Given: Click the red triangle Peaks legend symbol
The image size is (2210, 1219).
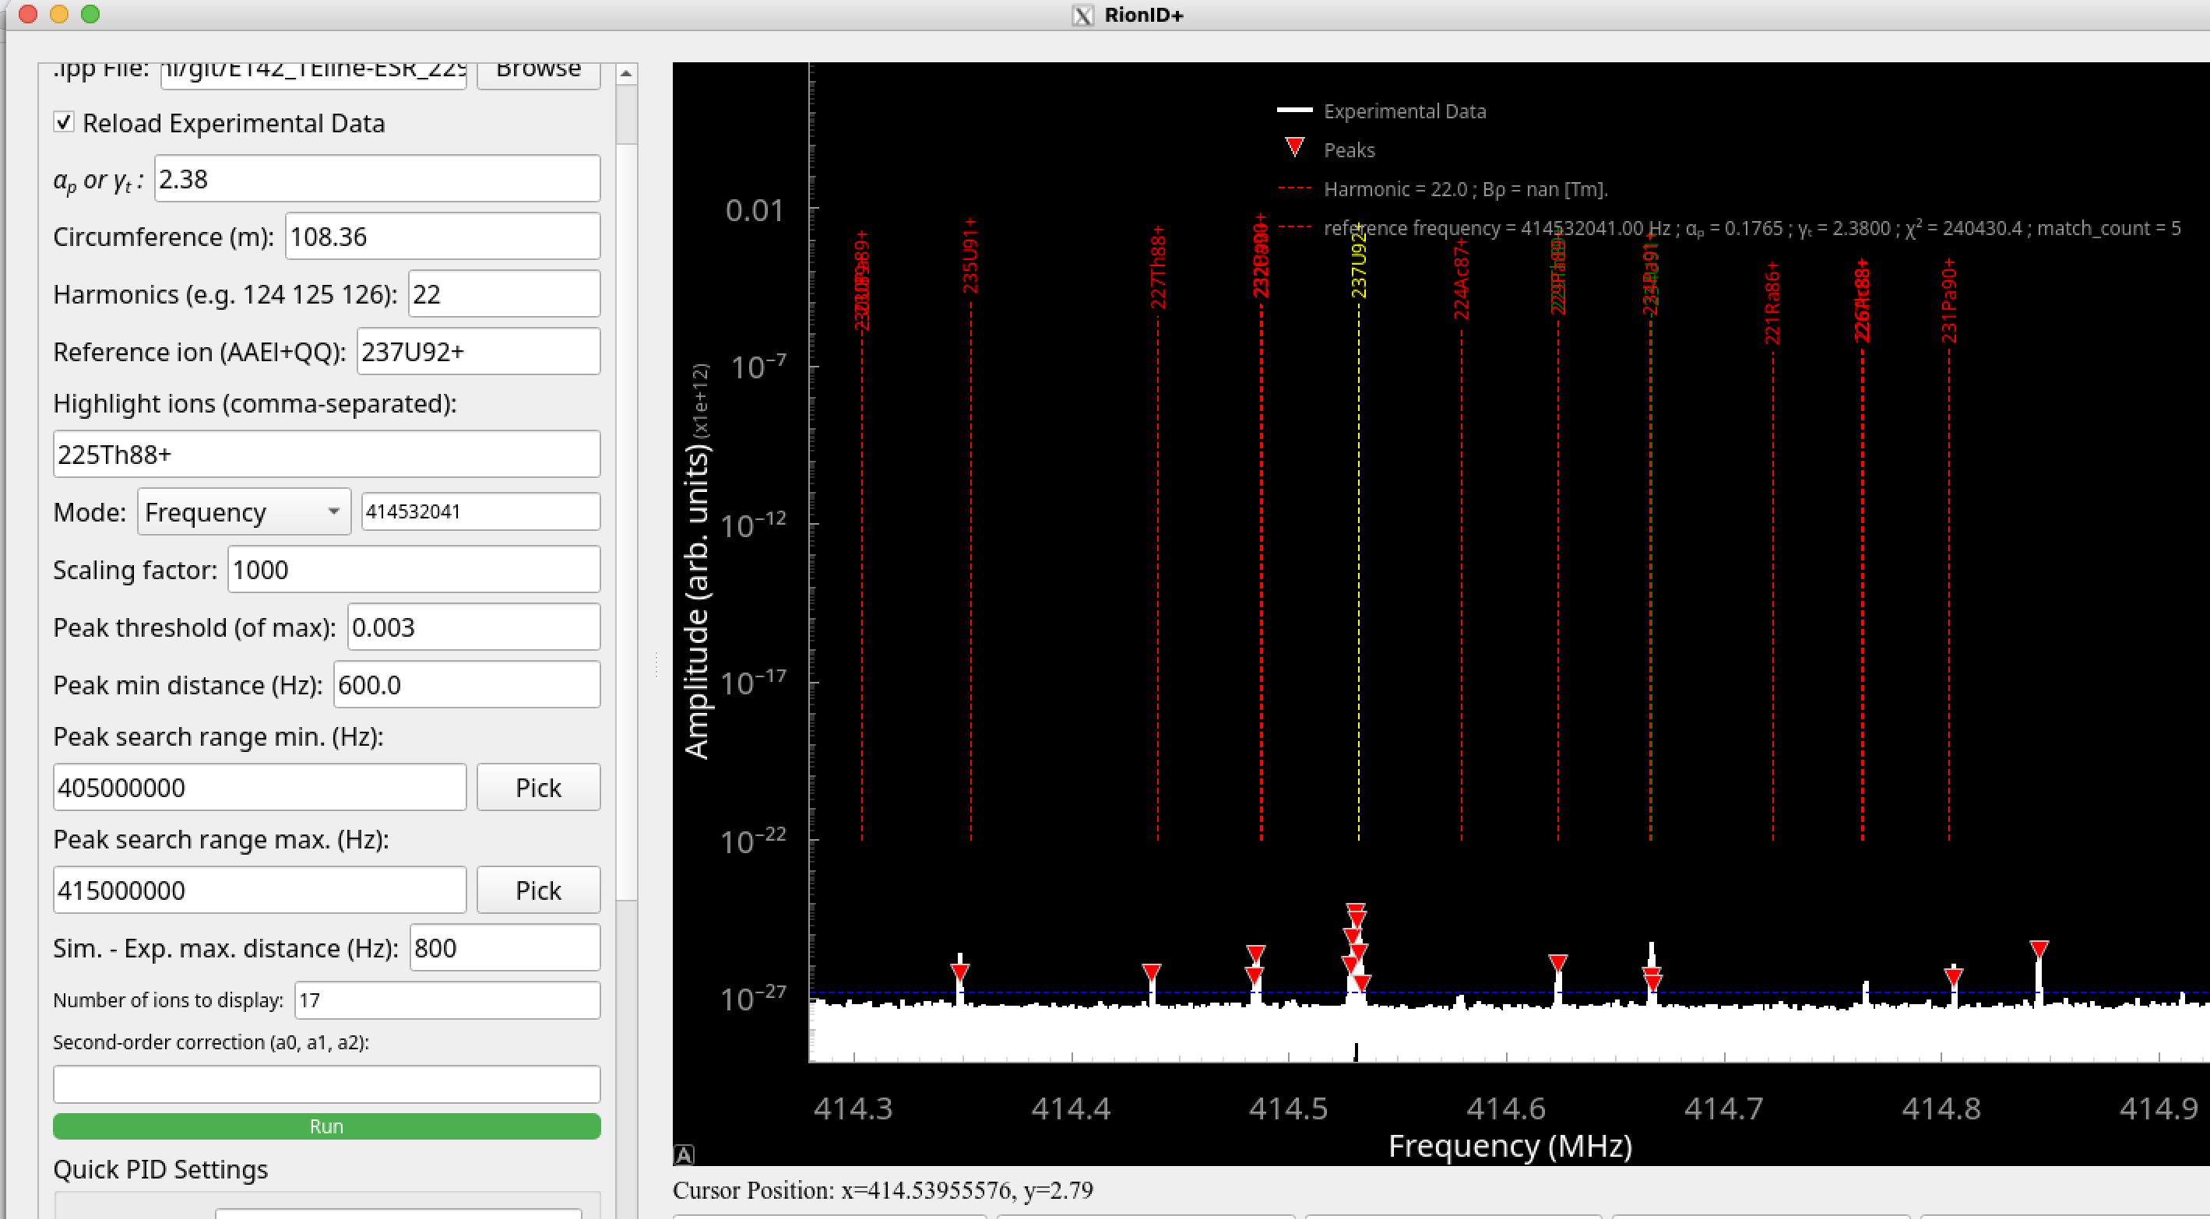Looking at the screenshot, I should tap(1294, 148).
